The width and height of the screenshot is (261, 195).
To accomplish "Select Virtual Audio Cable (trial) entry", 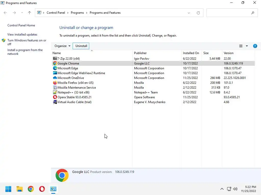I will 74,102.
